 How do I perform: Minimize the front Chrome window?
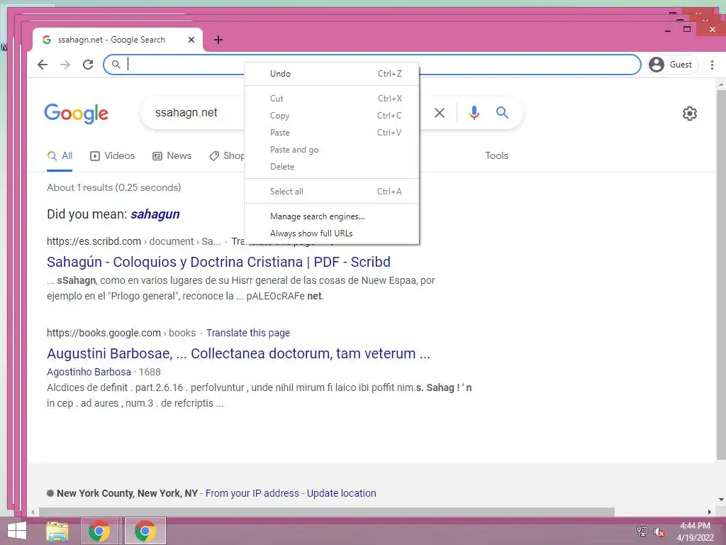[668, 30]
